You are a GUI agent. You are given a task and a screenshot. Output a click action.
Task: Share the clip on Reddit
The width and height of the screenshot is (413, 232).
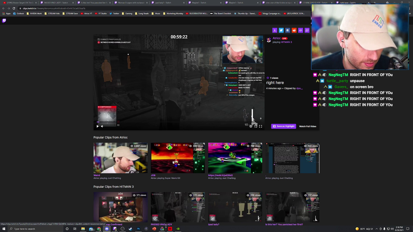tap(294, 30)
